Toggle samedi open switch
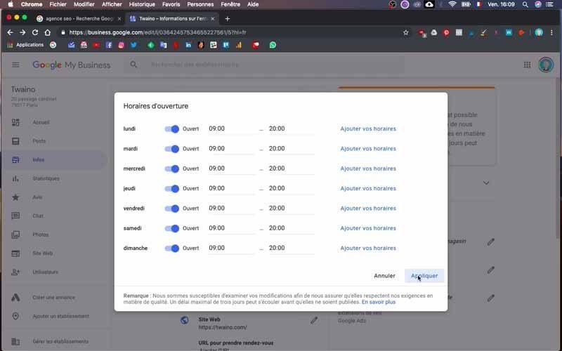The image size is (562, 351). [171, 229]
